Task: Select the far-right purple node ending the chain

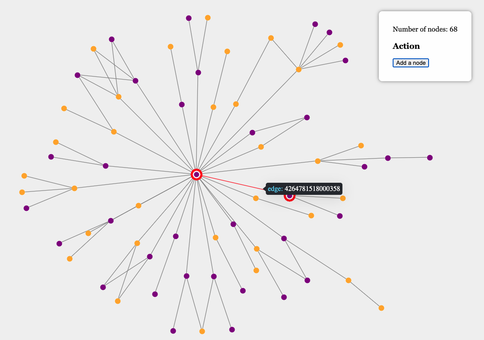Action: tap(430, 158)
